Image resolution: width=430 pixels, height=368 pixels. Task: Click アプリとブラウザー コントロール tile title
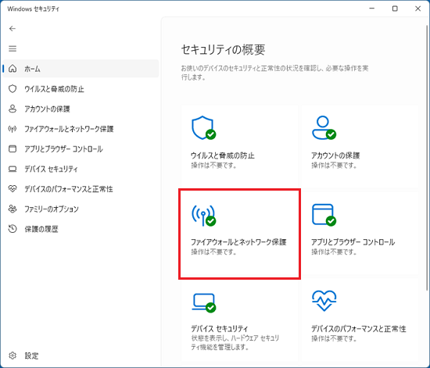coord(353,242)
